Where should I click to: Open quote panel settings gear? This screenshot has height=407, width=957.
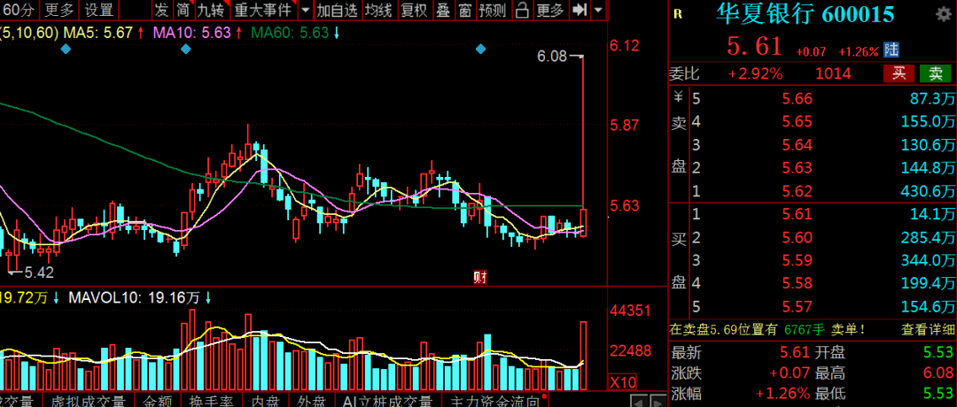[x=940, y=15]
